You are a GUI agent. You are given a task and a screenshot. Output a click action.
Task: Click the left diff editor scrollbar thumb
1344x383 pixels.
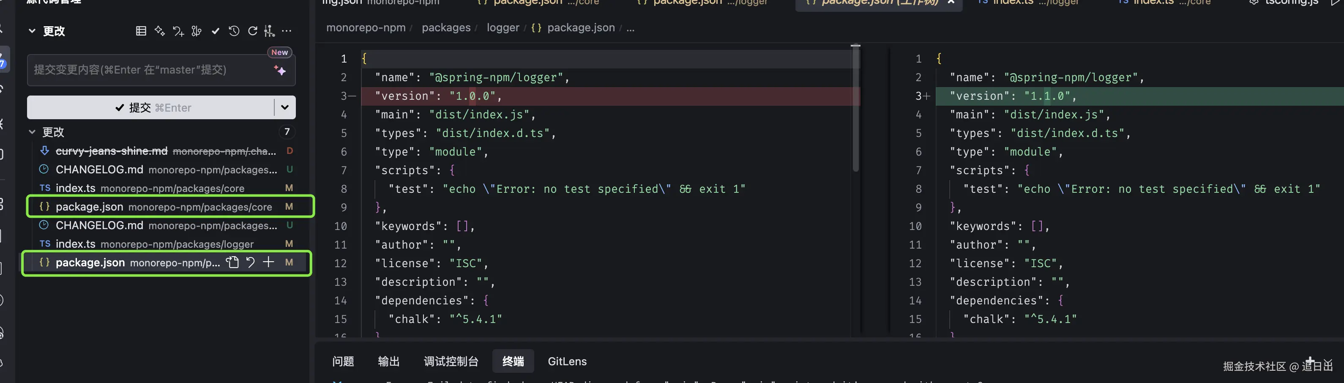coord(855,109)
